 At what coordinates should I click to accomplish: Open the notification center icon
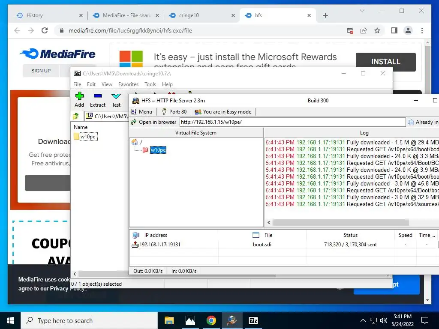(425, 320)
